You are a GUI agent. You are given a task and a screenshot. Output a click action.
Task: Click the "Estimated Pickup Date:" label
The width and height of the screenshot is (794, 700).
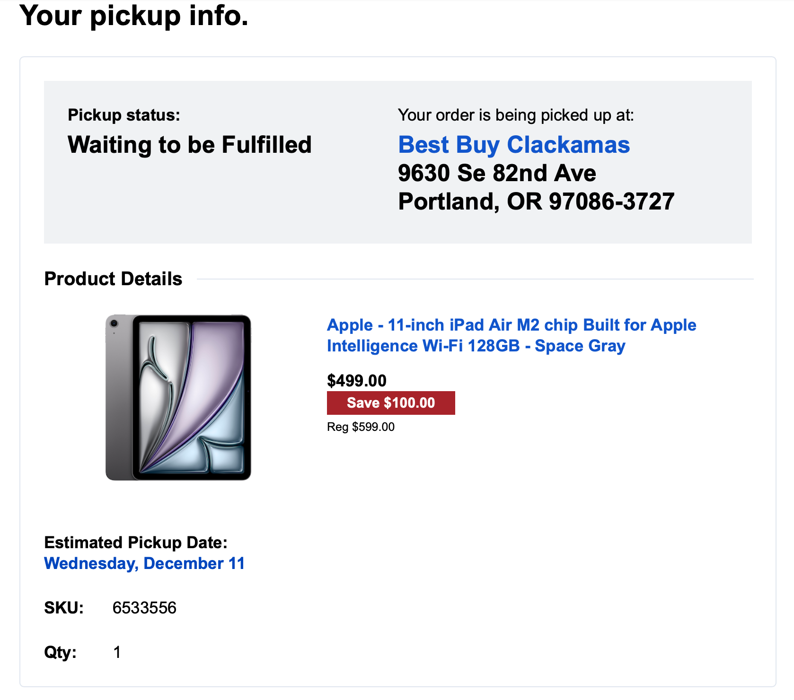click(x=136, y=542)
